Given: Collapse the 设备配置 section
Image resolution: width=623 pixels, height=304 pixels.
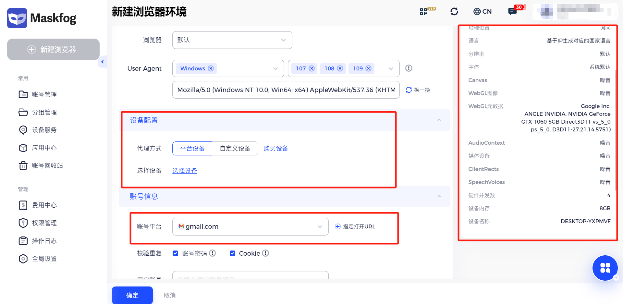Looking at the screenshot, I should point(439,120).
